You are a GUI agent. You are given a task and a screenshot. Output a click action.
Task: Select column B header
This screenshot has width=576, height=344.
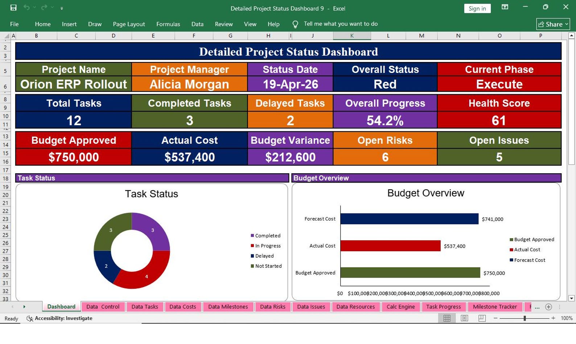click(x=36, y=36)
